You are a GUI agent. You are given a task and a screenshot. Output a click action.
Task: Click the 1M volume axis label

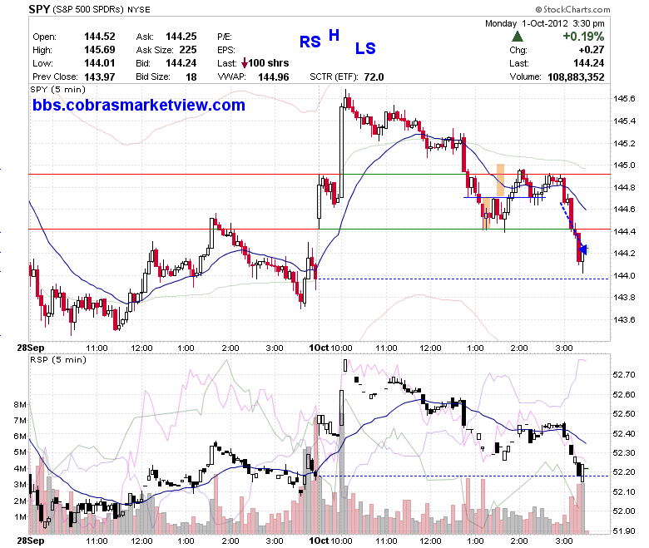tap(20, 516)
